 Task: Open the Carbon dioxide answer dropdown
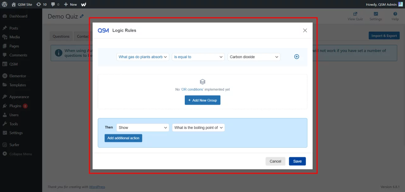(254, 57)
